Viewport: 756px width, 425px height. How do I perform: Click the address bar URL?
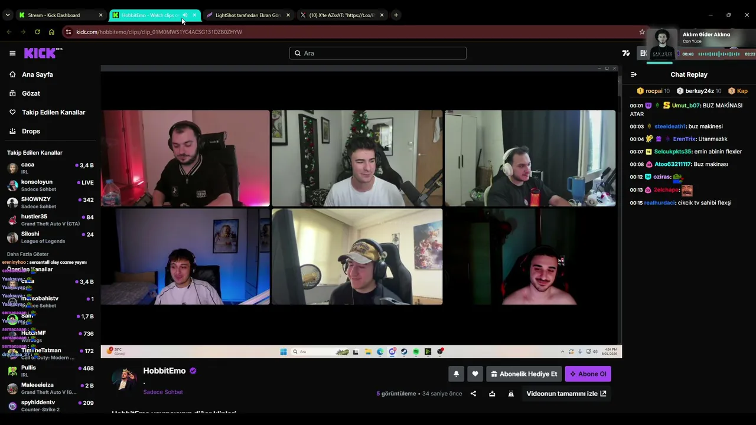tap(159, 32)
